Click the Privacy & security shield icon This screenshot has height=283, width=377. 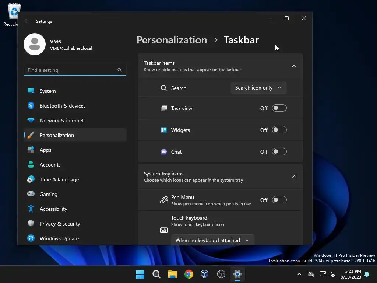click(x=31, y=223)
